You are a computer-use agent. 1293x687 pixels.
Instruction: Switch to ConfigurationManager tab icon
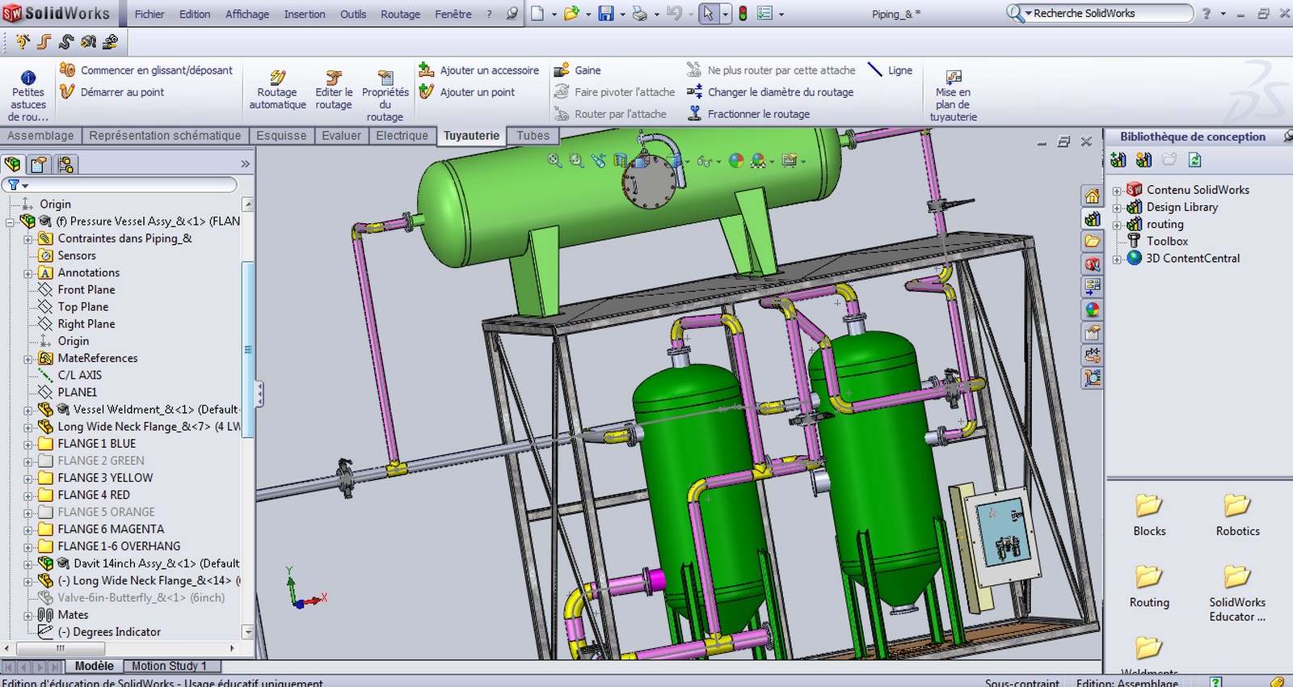[65, 165]
